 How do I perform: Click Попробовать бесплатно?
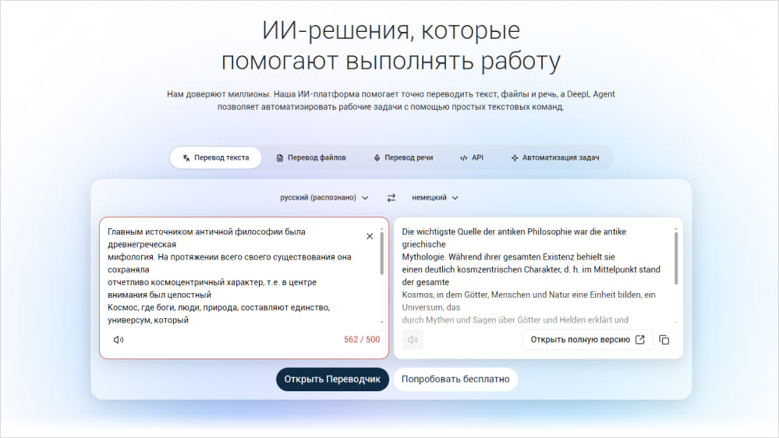455,380
